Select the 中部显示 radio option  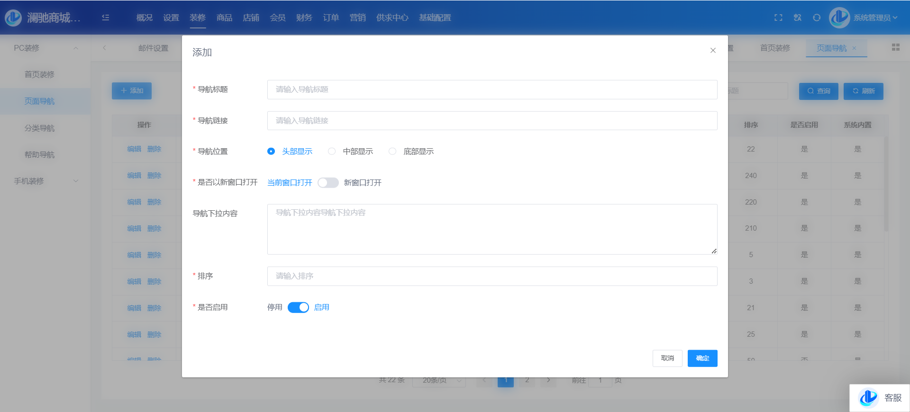pos(332,152)
